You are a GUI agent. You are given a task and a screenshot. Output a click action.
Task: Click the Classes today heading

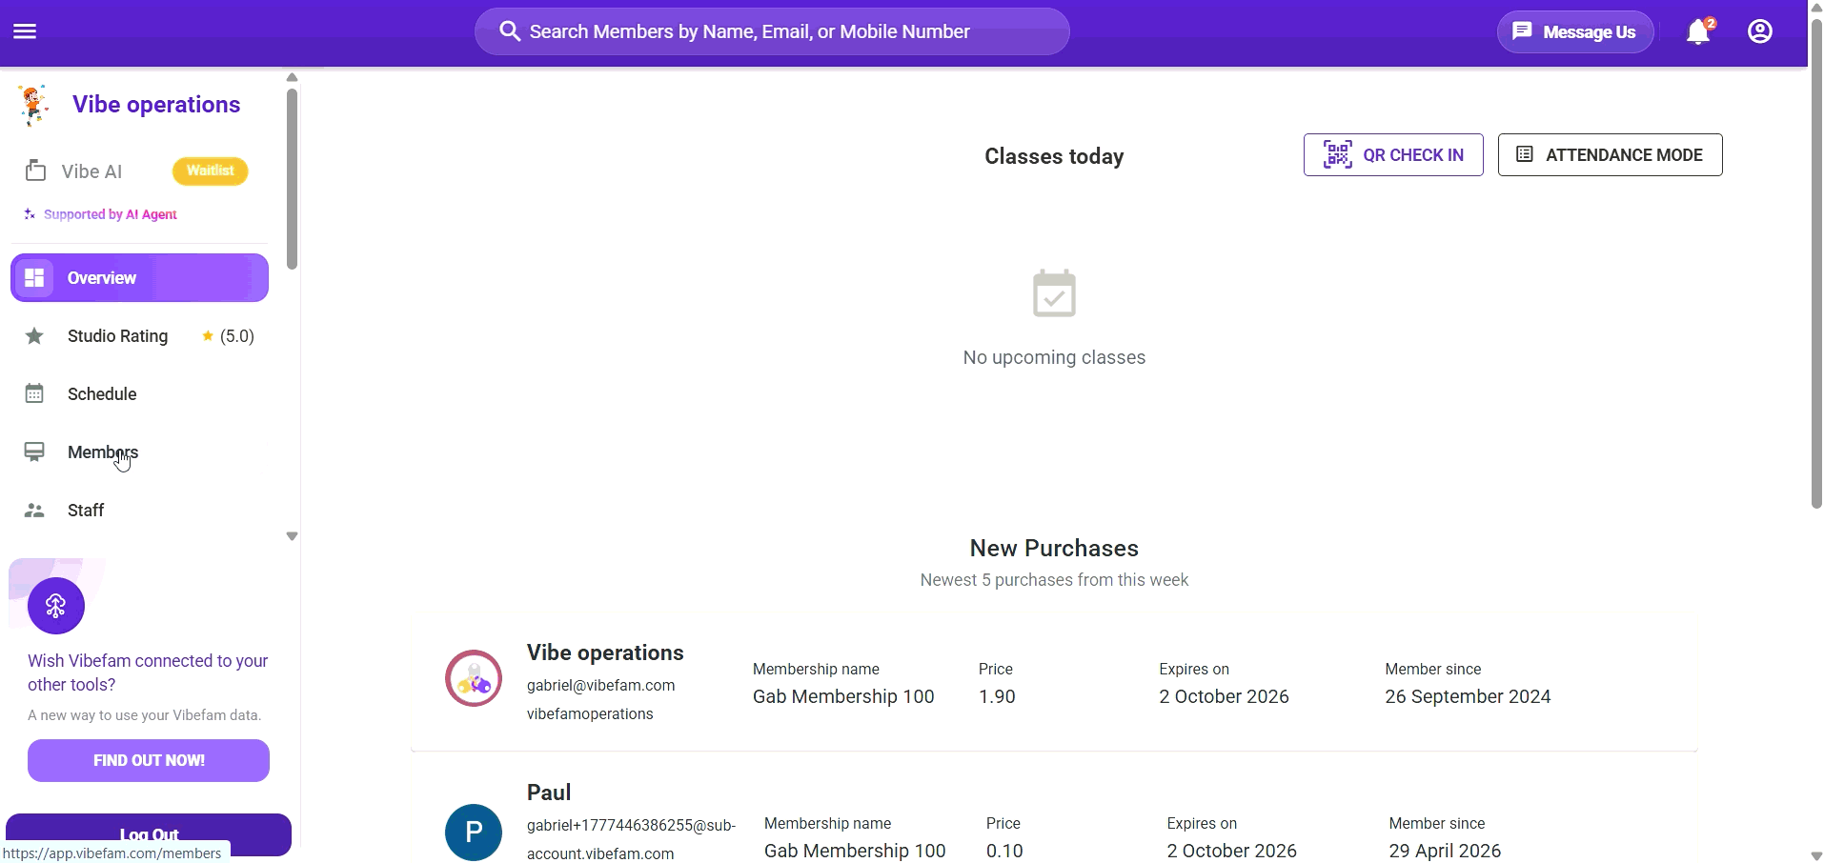1054,156
